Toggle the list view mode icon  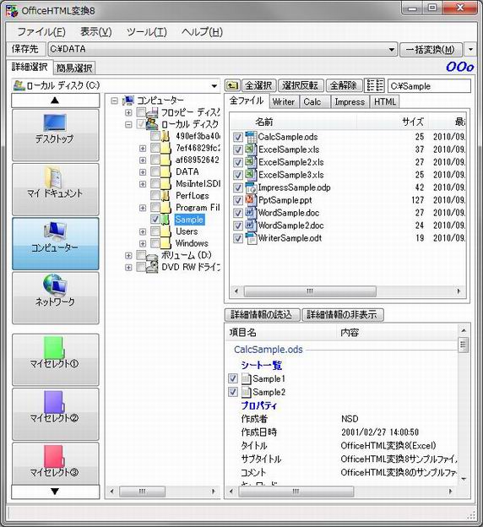[x=374, y=85]
